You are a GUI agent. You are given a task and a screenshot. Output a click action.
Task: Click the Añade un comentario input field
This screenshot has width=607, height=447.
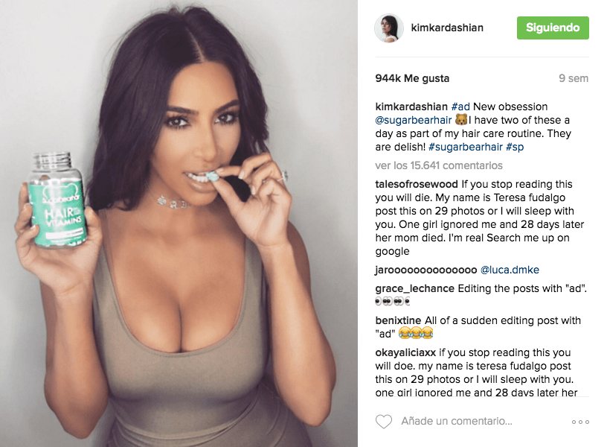coord(480,422)
